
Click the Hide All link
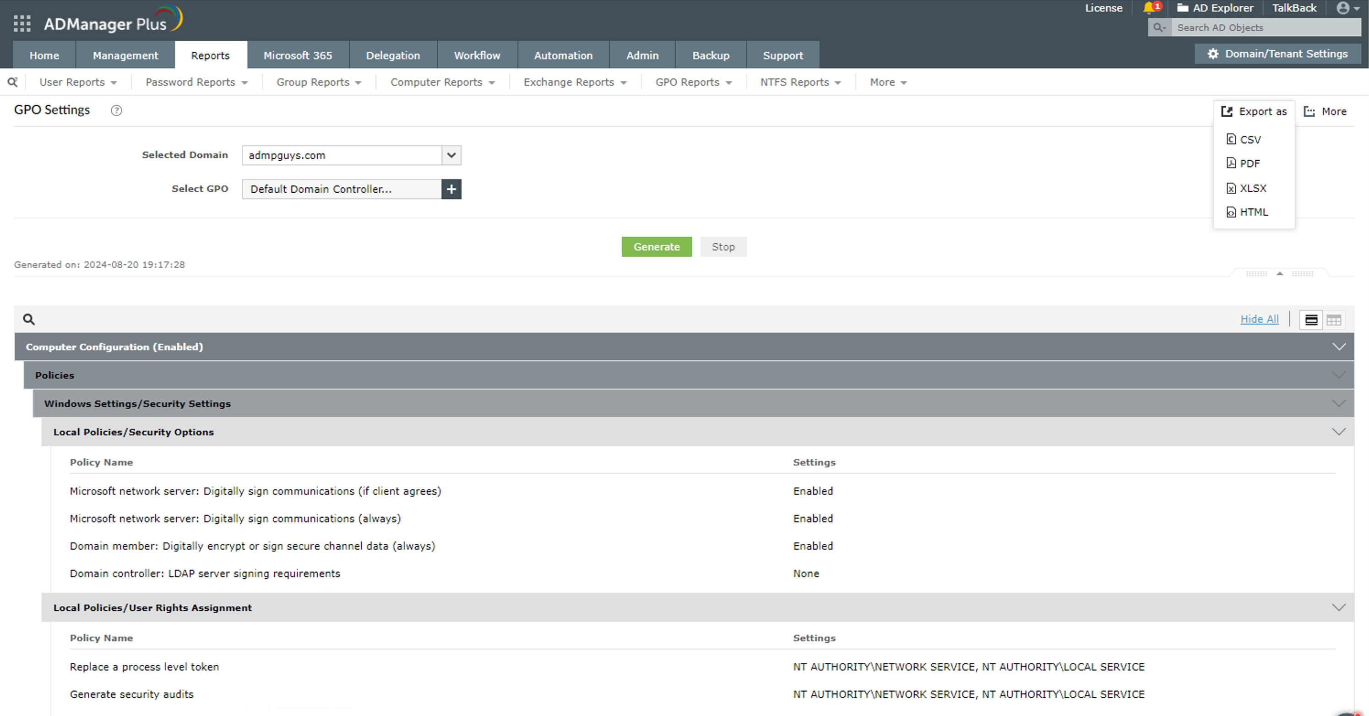1260,319
